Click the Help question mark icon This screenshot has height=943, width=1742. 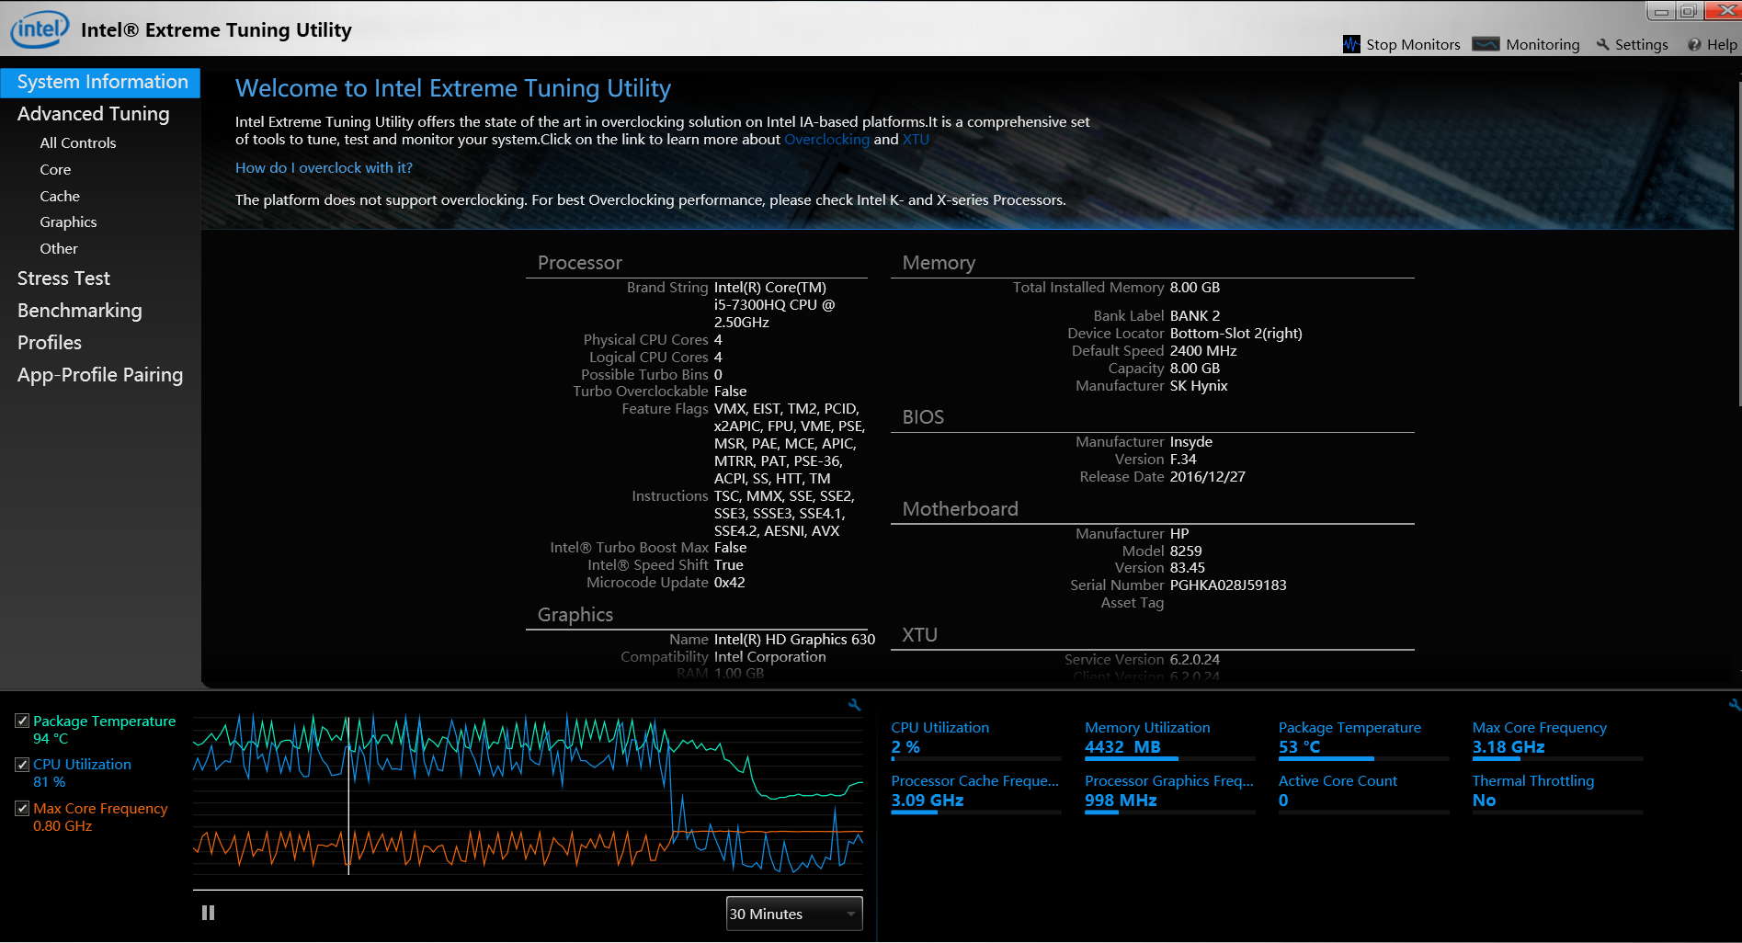click(1694, 44)
